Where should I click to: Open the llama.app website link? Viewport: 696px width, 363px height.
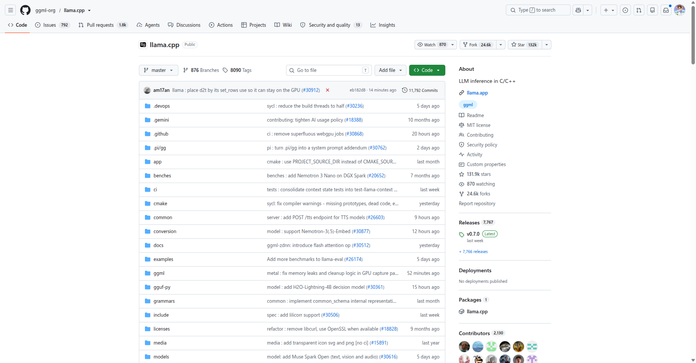(477, 93)
